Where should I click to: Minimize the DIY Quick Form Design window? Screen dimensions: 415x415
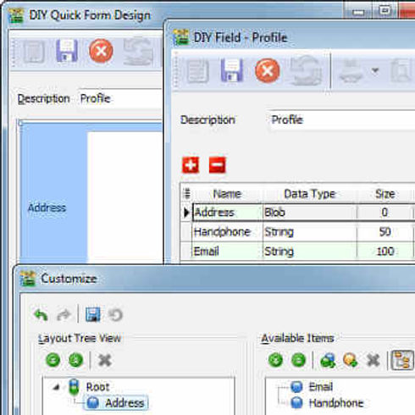point(358,12)
